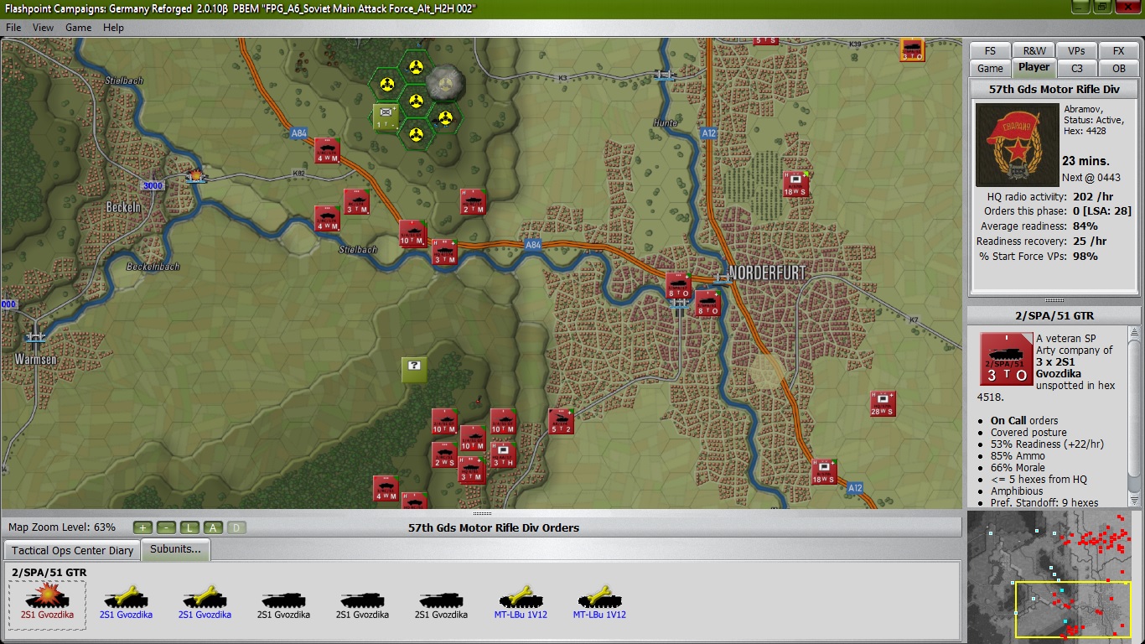This screenshot has width=1145, height=644.
Task: Minimize the game window
Action: [x=1082, y=7]
